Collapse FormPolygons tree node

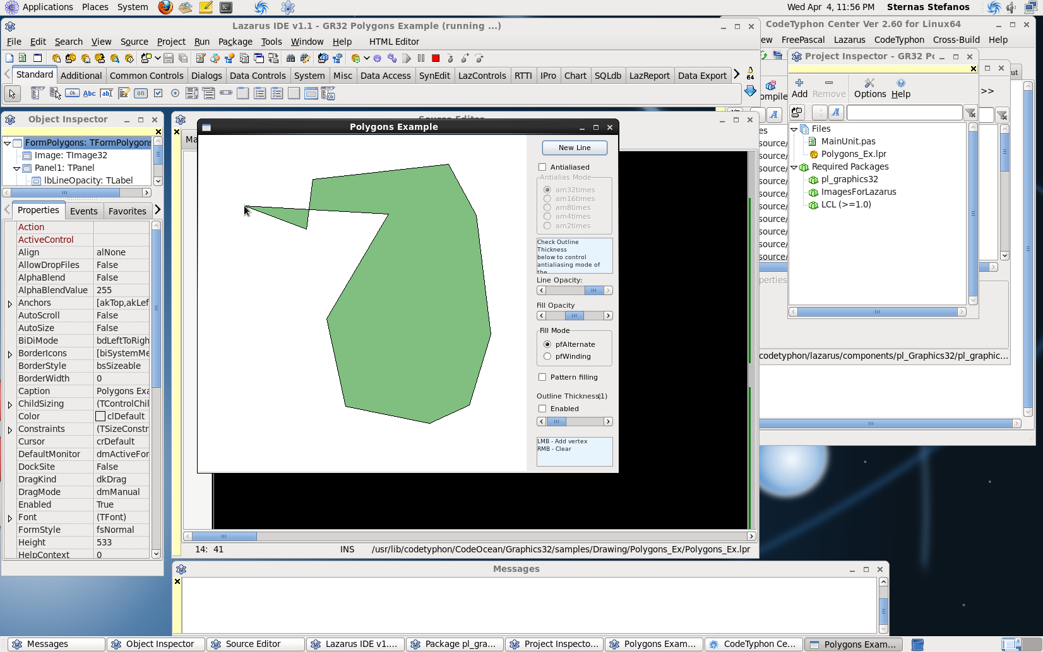tap(7, 143)
